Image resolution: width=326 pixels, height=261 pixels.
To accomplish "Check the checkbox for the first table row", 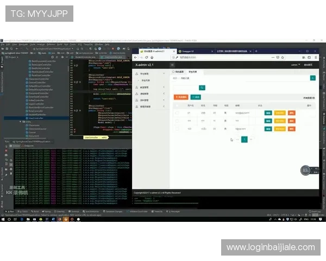I will 177,113.
